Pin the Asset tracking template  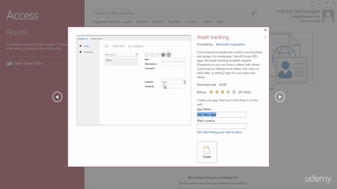click(x=265, y=37)
